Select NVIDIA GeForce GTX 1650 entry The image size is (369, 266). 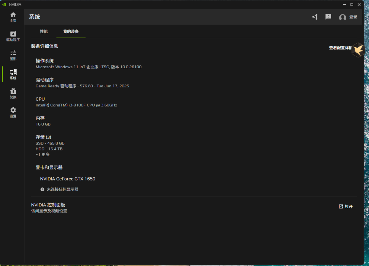(x=68, y=179)
